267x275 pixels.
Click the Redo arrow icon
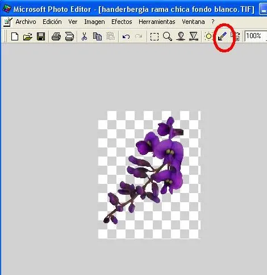[x=139, y=36]
